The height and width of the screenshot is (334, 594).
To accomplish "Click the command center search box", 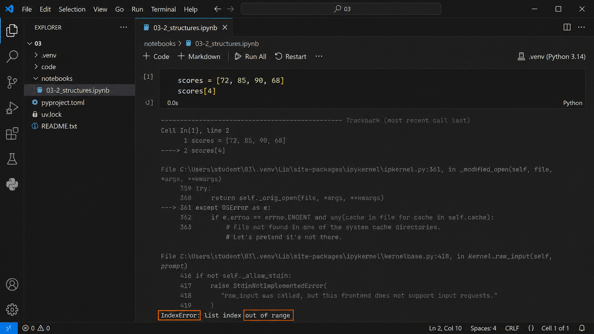I will pos(341,9).
